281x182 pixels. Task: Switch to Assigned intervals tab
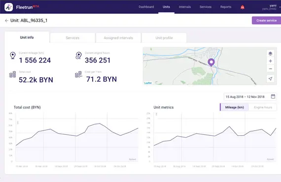pyautogui.click(x=118, y=38)
